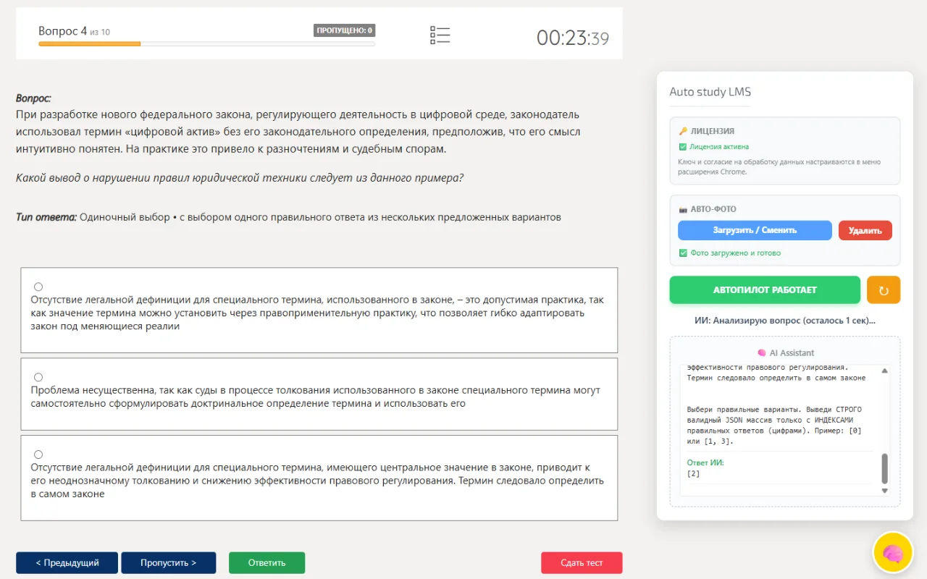This screenshot has height=579, width=927.
Task: Click the brain floating assistant icon
Action: click(x=893, y=552)
